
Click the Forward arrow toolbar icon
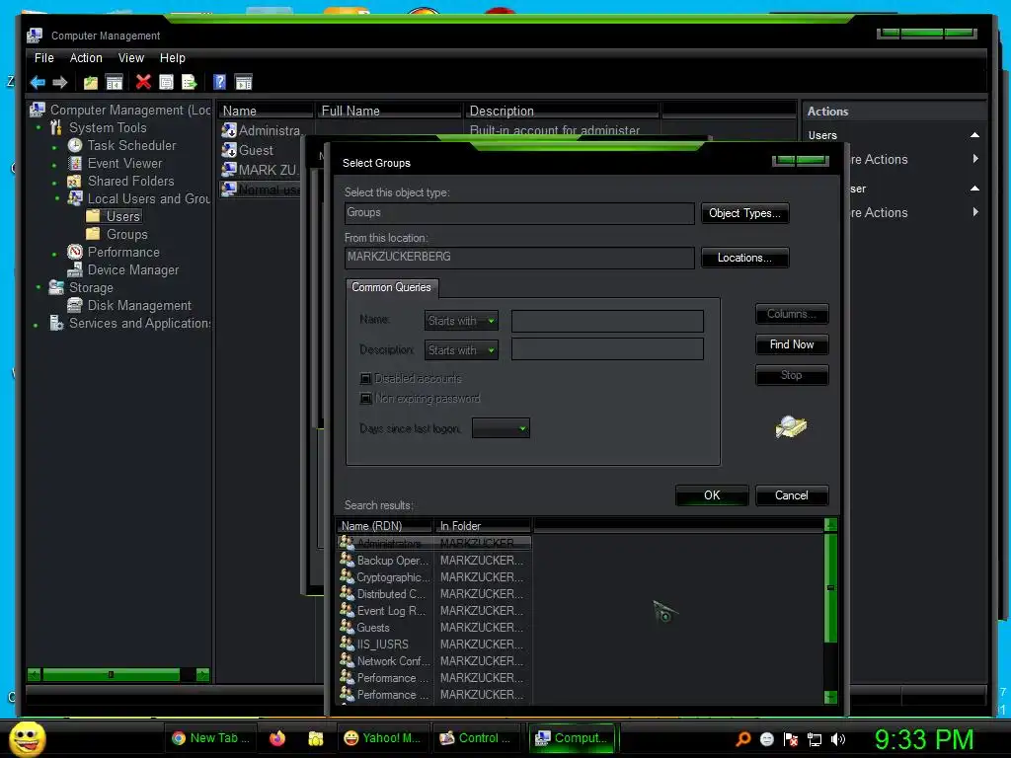pos(60,83)
